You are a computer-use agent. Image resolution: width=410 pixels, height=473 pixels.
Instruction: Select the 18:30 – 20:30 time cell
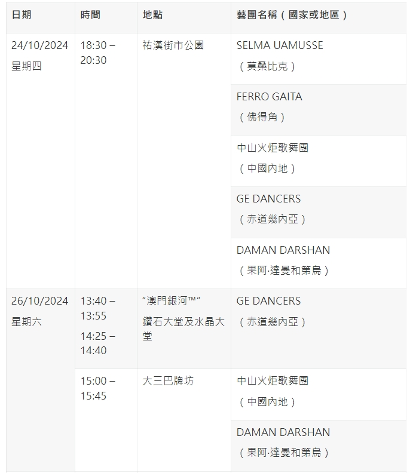pos(106,161)
